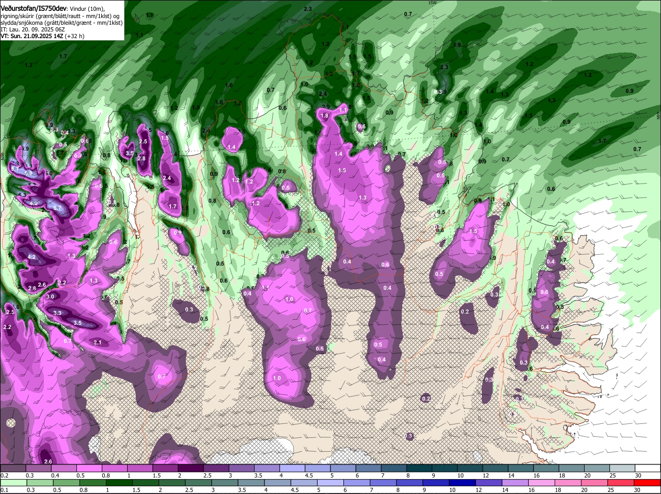Click the "2.9" precipitation value on the map
The height and width of the screenshot is (494, 661).
click(x=325, y=106)
